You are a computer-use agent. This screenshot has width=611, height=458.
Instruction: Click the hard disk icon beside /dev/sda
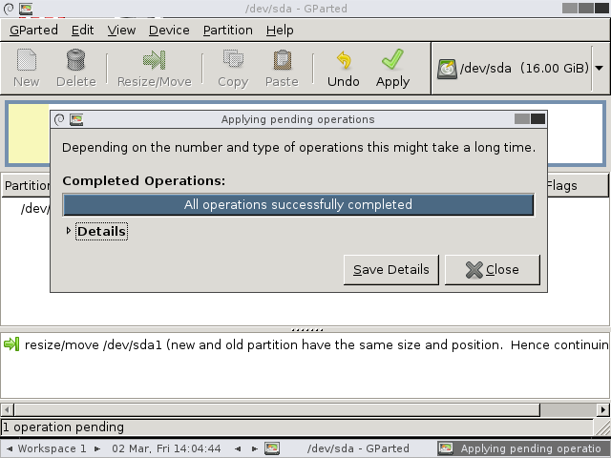click(447, 69)
